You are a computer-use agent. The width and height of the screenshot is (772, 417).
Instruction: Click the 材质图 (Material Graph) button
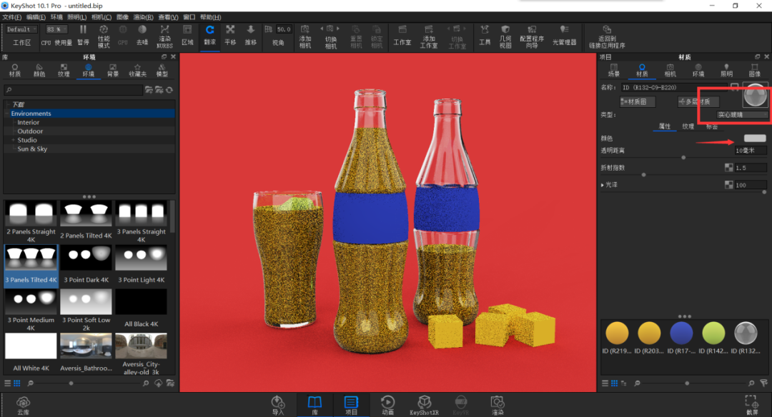(637, 102)
